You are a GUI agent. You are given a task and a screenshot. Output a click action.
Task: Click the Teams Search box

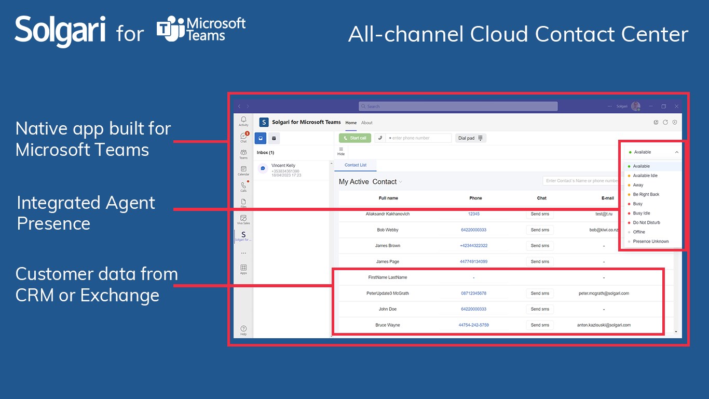(x=458, y=107)
